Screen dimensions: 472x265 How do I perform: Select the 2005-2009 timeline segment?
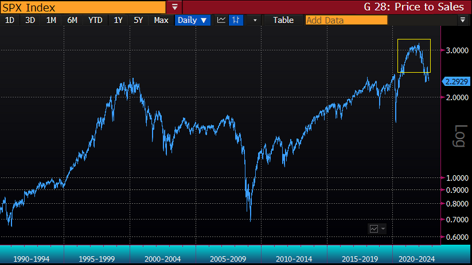coord(228,259)
